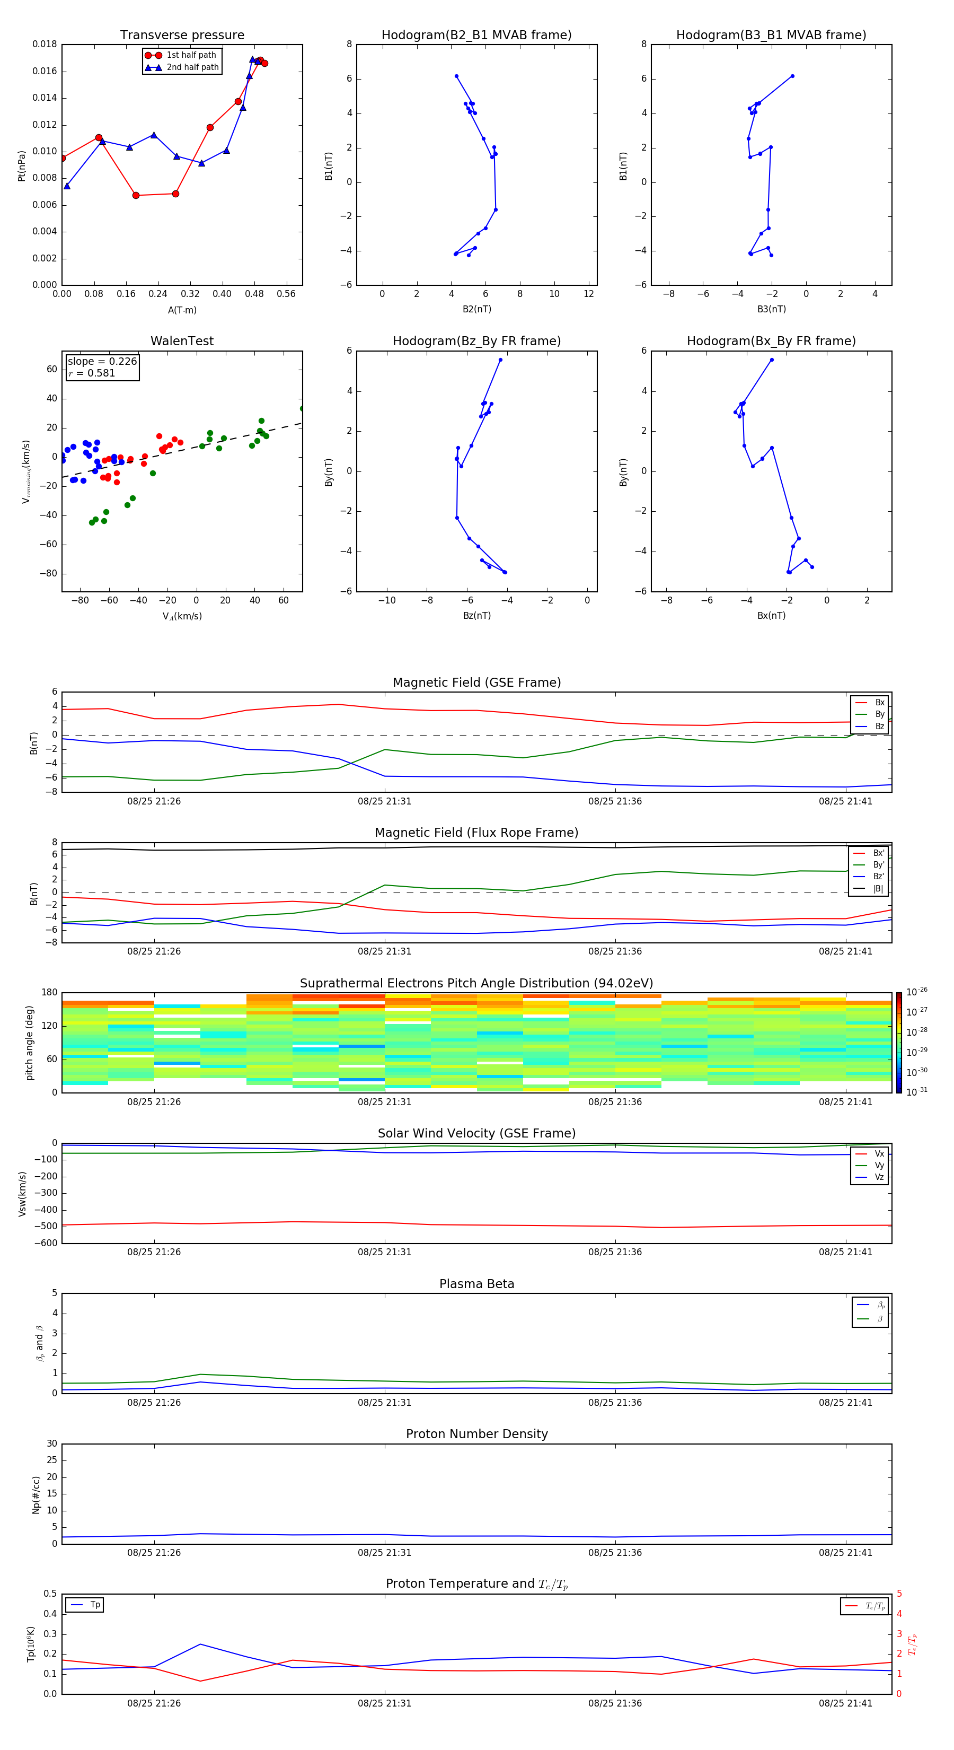Click the Suprathermal Electrons Pitch Angle Distribution title

point(476,984)
